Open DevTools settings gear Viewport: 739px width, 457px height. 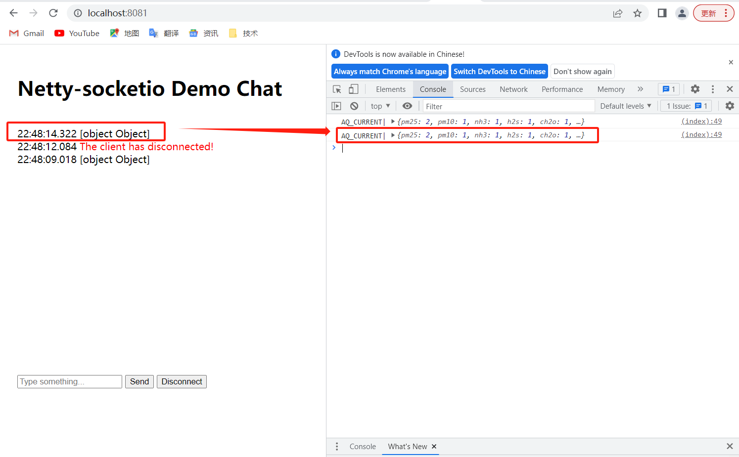pos(695,89)
